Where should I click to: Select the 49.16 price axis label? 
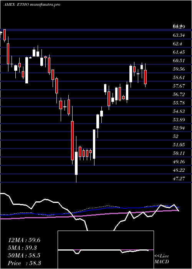point(179,162)
